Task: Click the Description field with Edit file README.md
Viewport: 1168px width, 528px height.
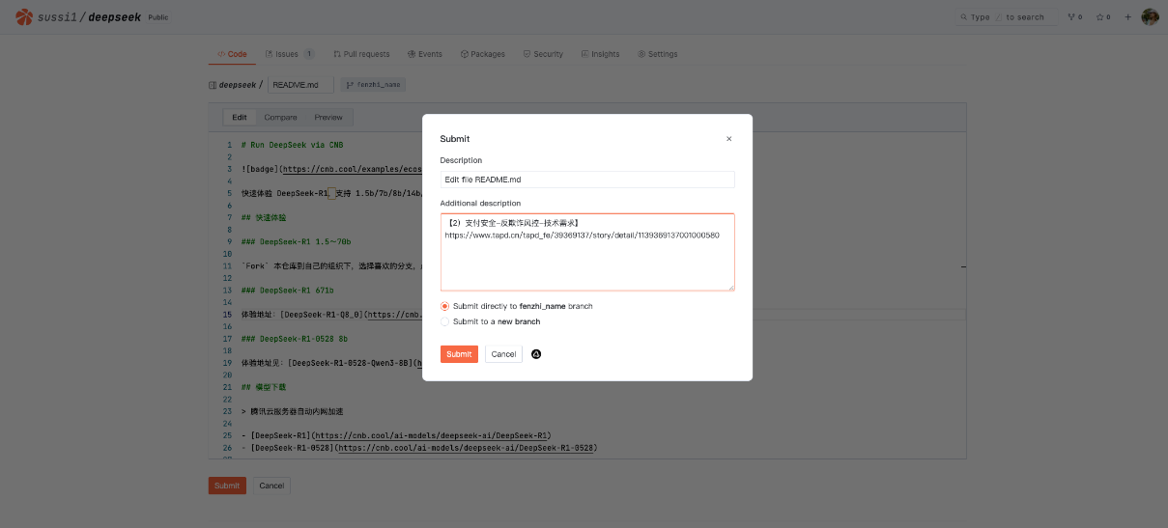Action: tap(587, 180)
